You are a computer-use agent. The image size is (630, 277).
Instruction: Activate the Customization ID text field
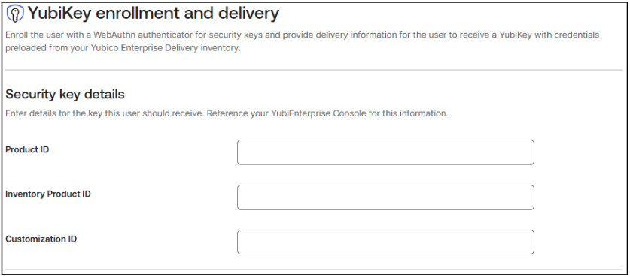385,242
